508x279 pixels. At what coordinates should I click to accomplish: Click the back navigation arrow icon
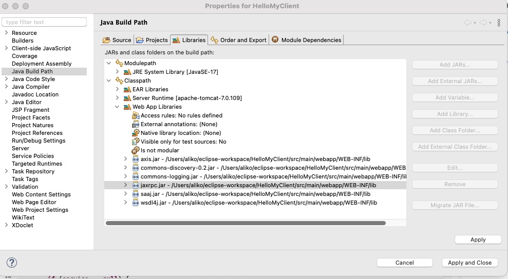coord(468,23)
